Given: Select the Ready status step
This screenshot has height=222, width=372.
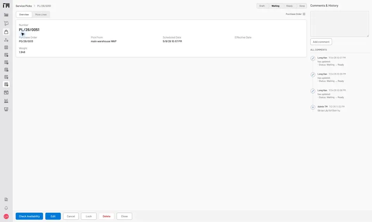Looking at the screenshot, I should pos(289,6).
